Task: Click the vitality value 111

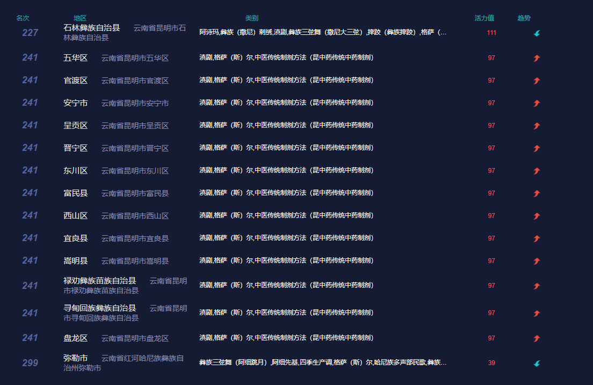Action: (491, 33)
